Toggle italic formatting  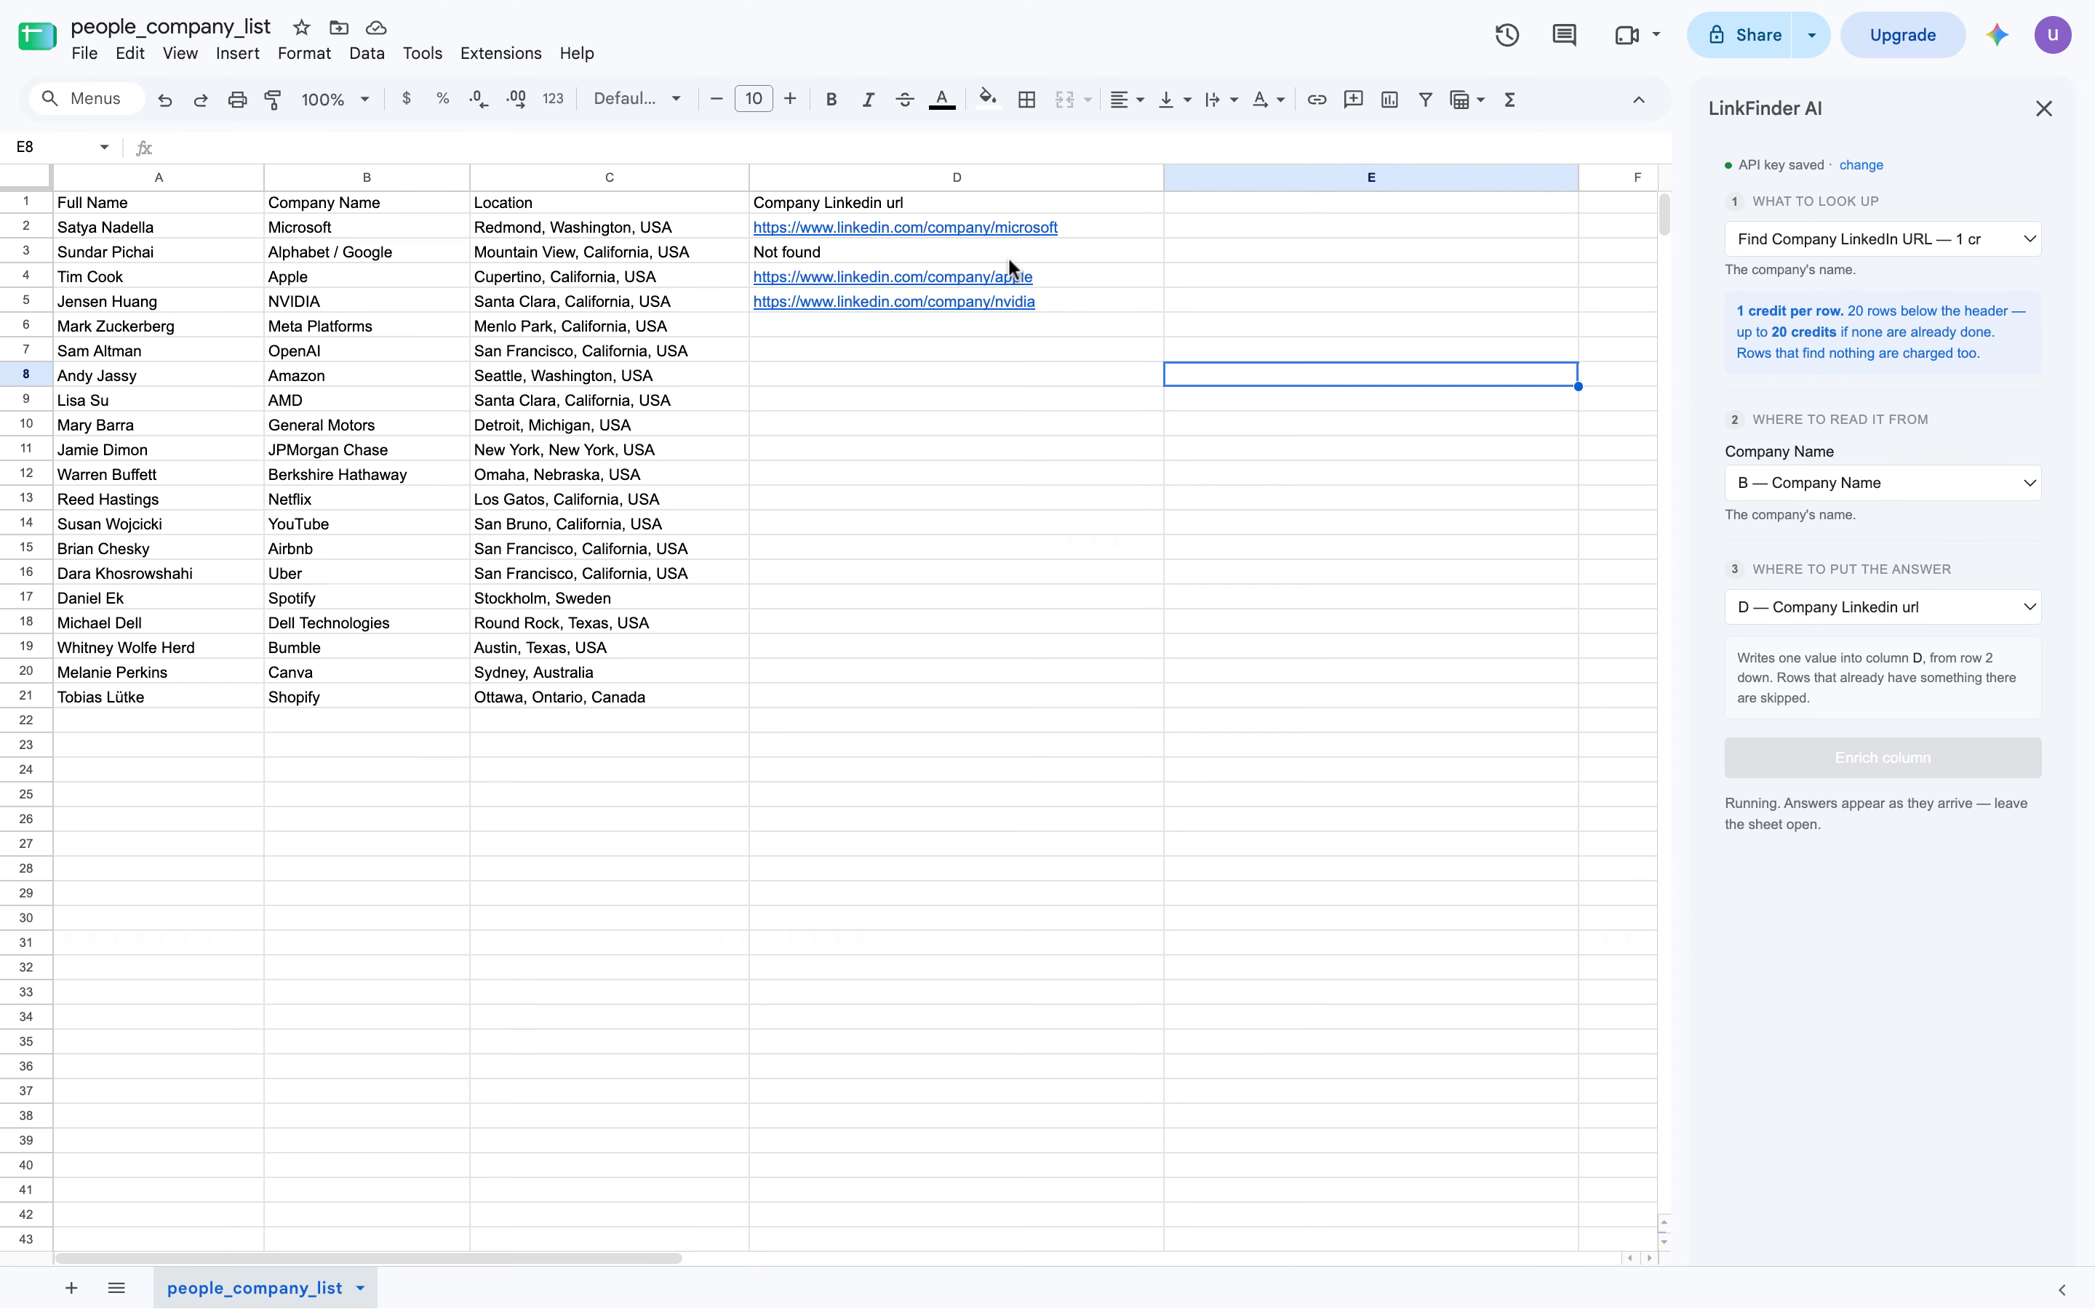click(x=867, y=100)
